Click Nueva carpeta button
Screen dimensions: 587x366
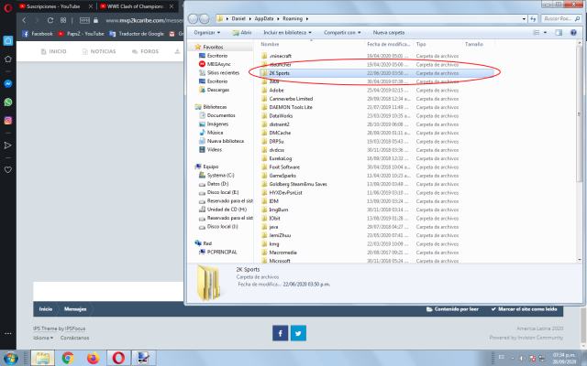[x=389, y=33]
